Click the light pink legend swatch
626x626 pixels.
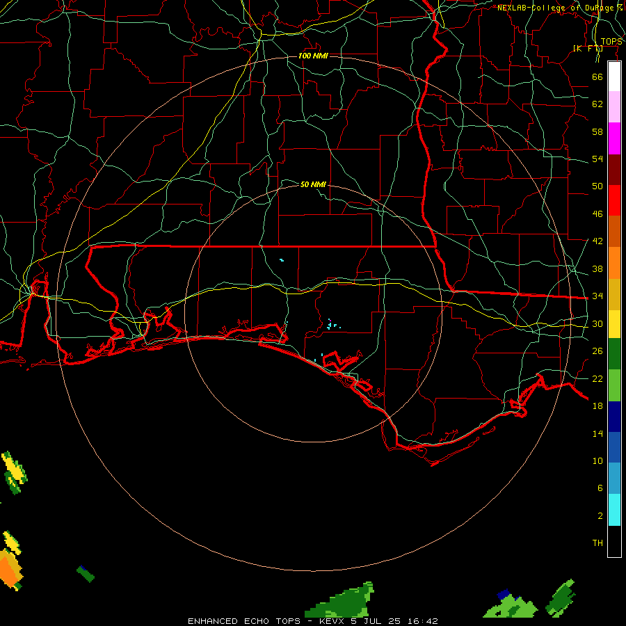[x=614, y=107]
